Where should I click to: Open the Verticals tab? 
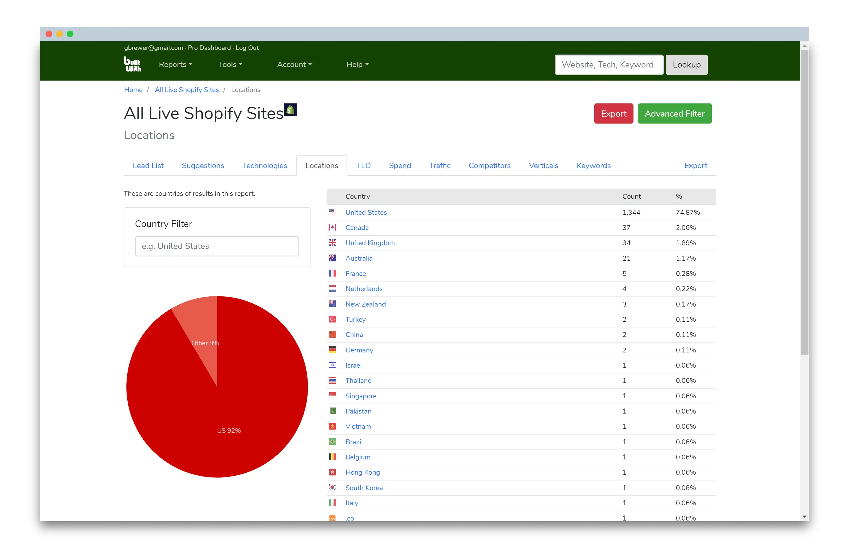tap(543, 165)
